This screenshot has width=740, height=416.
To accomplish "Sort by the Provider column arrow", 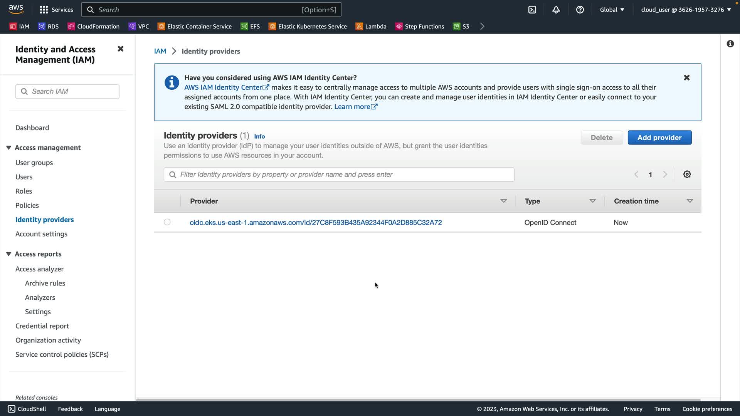I will (x=503, y=201).
